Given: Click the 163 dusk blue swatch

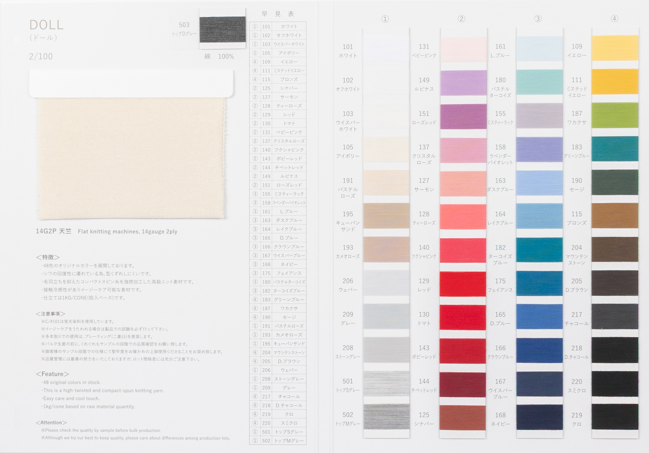Looking at the screenshot, I should coord(539,183).
